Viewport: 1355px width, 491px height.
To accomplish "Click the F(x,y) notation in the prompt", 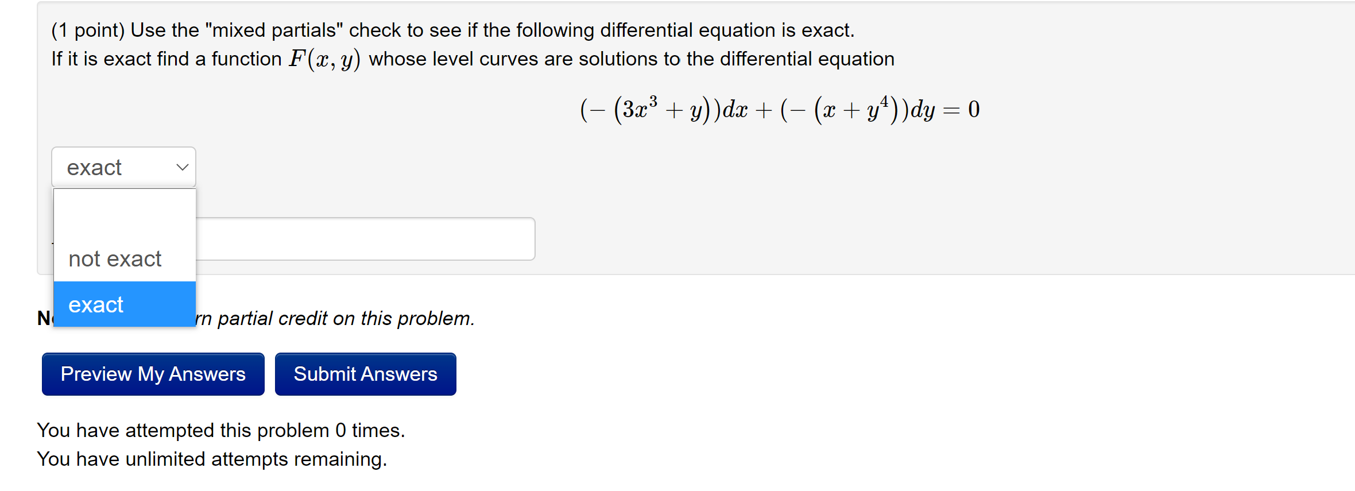I will point(324,57).
